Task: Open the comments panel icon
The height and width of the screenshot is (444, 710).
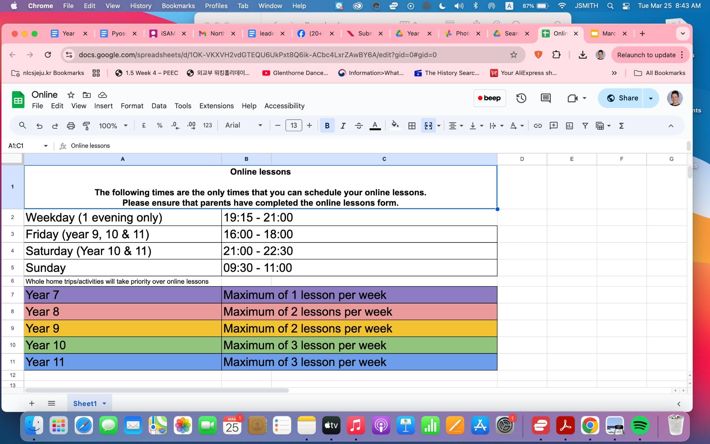Action: [x=545, y=98]
